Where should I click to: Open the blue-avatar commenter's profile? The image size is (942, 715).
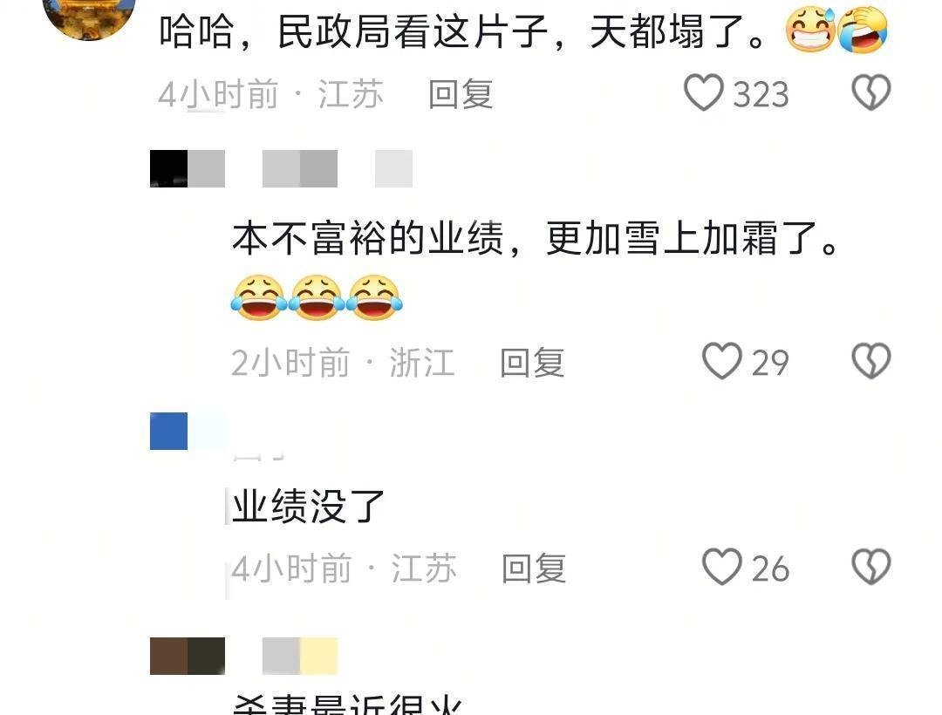(x=169, y=431)
